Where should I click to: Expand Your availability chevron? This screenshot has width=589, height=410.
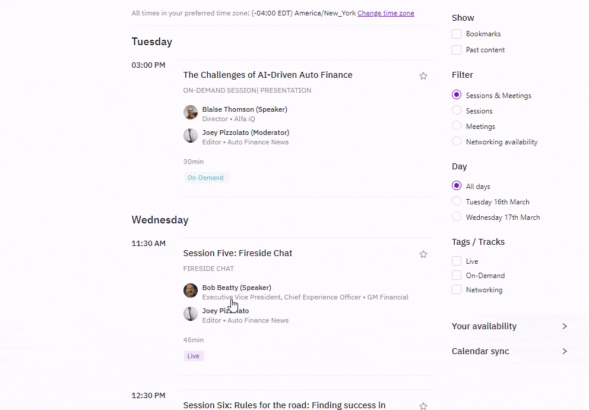click(x=565, y=326)
